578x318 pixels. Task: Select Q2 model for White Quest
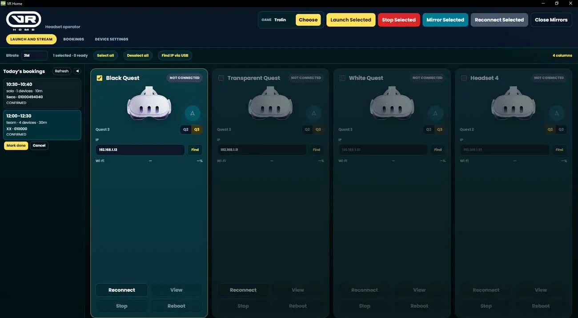click(x=429, y=130)
